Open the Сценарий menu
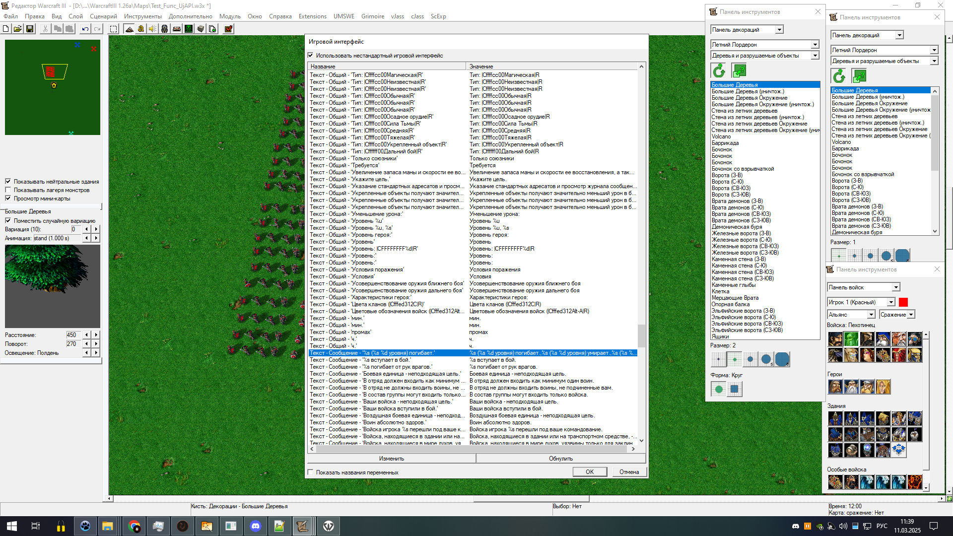This screenshot has height=536, width=953. (x=103, y=16)
